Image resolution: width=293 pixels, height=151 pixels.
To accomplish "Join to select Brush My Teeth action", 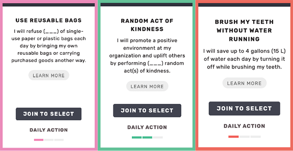I will [244, 108].
